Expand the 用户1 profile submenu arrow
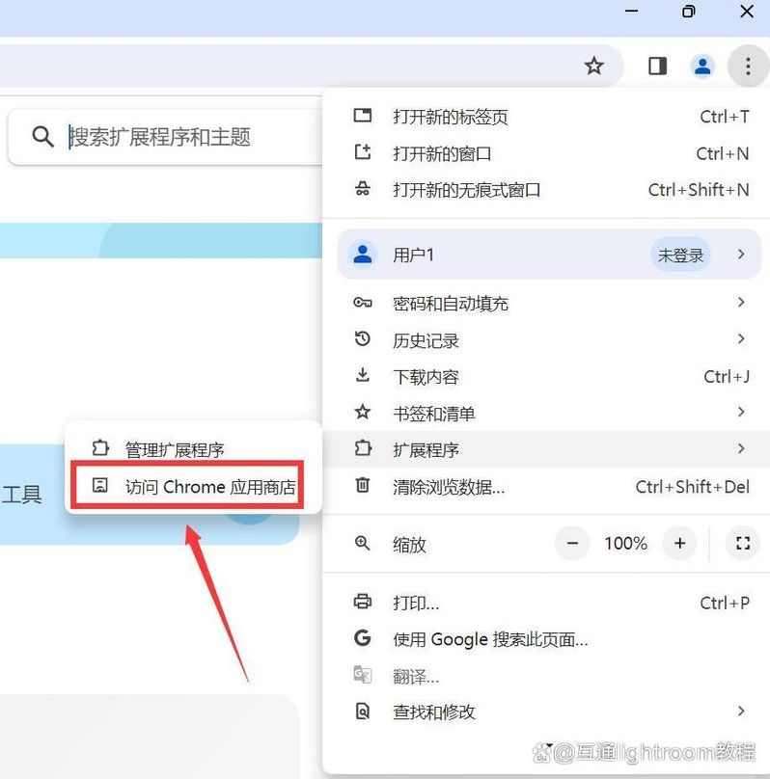 741,254
